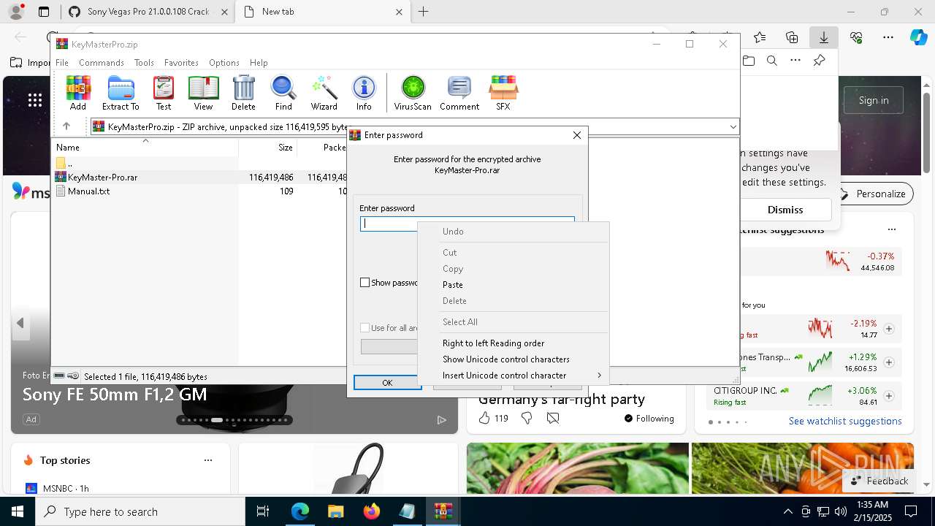Image resolution: width=935 pixels, height=526 pixels.
Task: Run the Test archive tool
Action: 164,93
